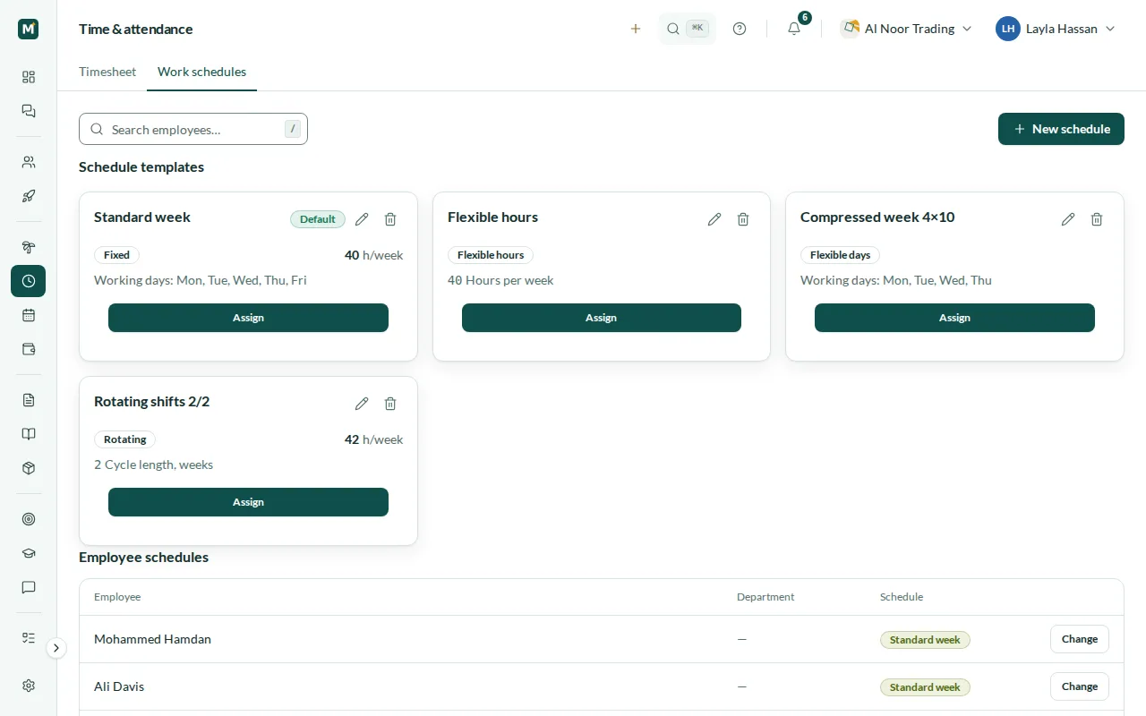Click the 42 h/week value
The image size is (1146, 716).
373,439
